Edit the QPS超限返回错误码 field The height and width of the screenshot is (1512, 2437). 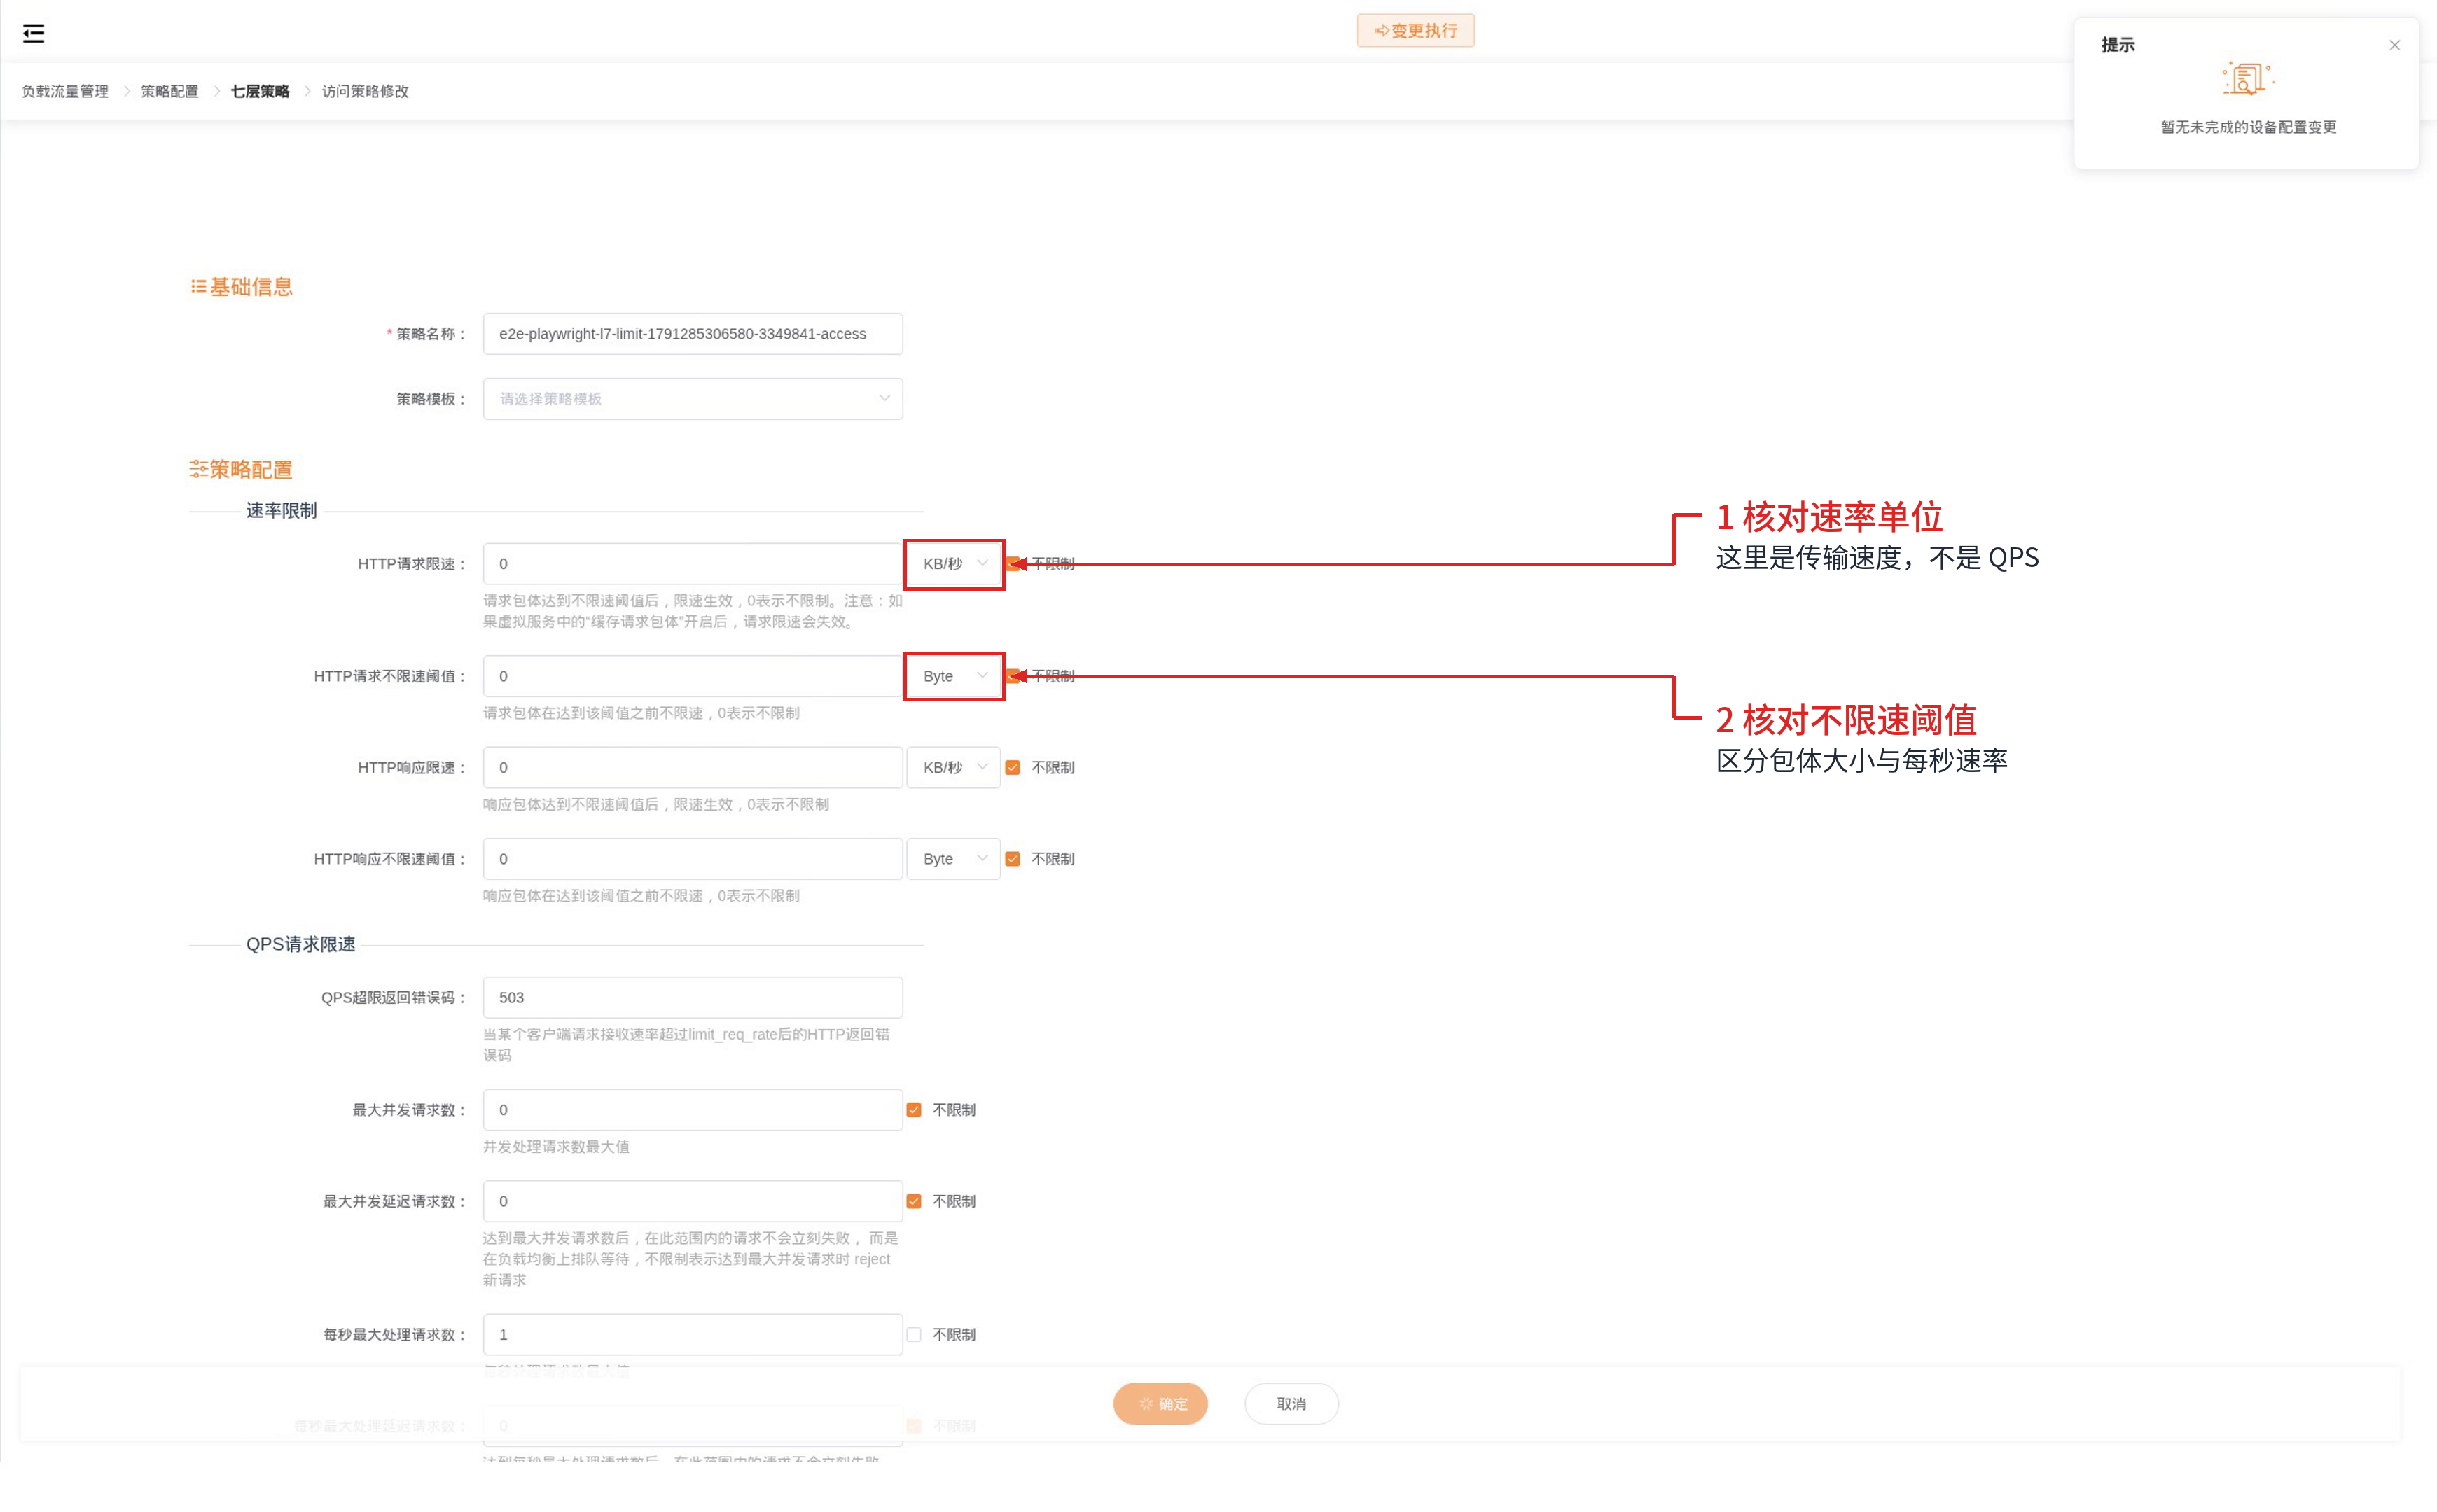pyautogui.click(x=693, y=998)
